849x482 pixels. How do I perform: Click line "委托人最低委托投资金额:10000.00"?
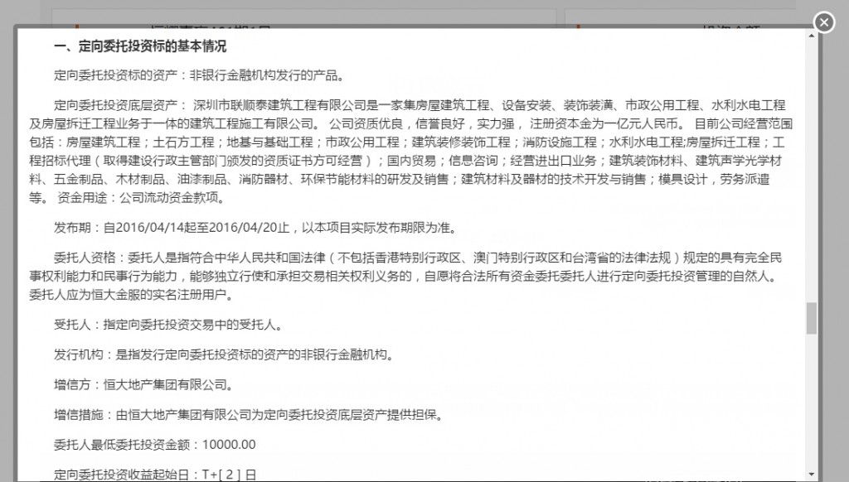point(155,445)
